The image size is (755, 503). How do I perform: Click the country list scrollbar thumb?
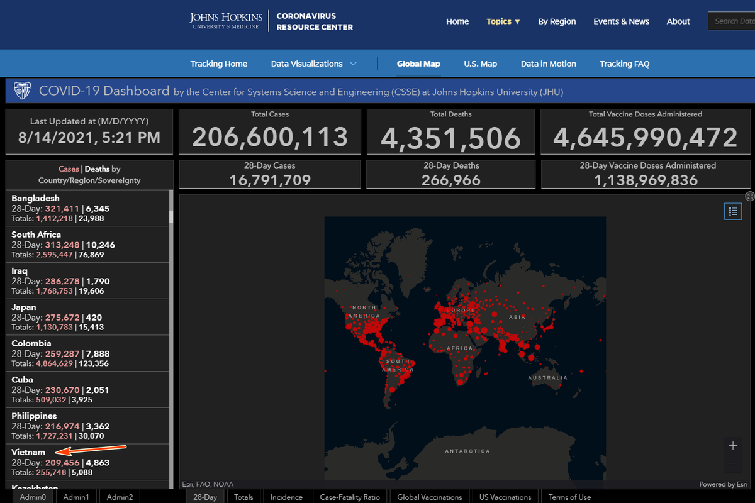[x=171, y=217]
